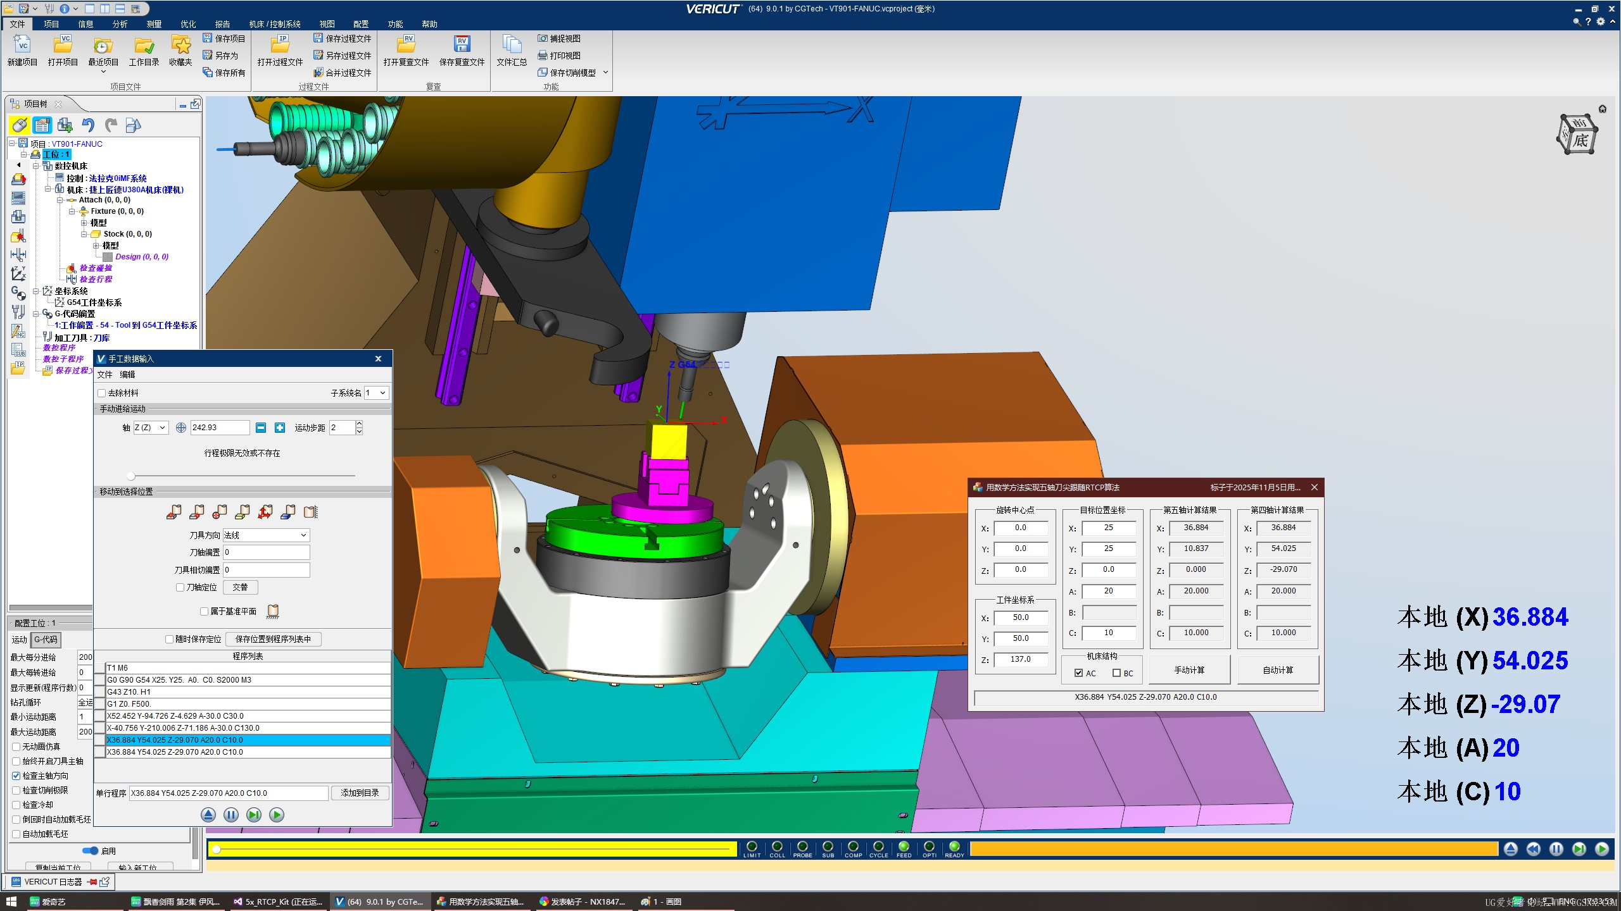Click the 捕捉视图 capture view icon

[x=542, y=39]
